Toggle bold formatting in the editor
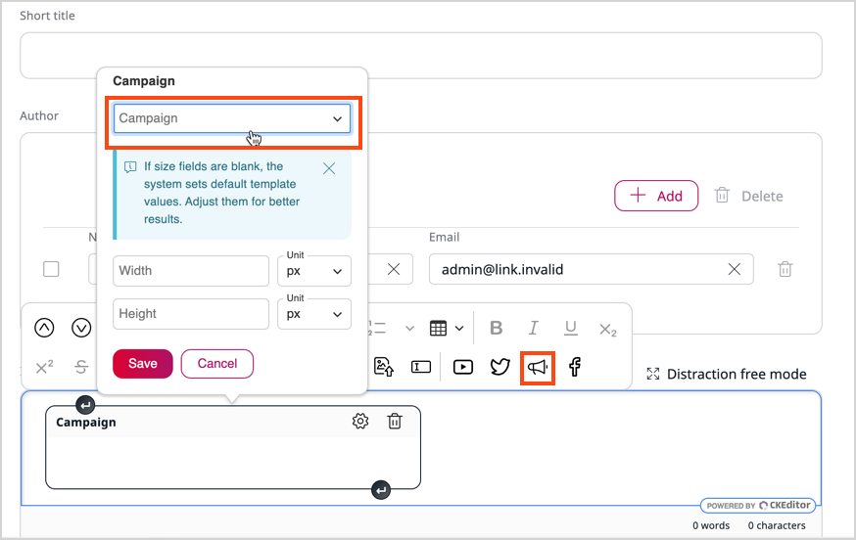The image size is (856, 540). 496,329
